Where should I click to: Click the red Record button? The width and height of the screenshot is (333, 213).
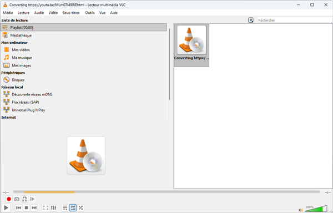tap(9, 199)
